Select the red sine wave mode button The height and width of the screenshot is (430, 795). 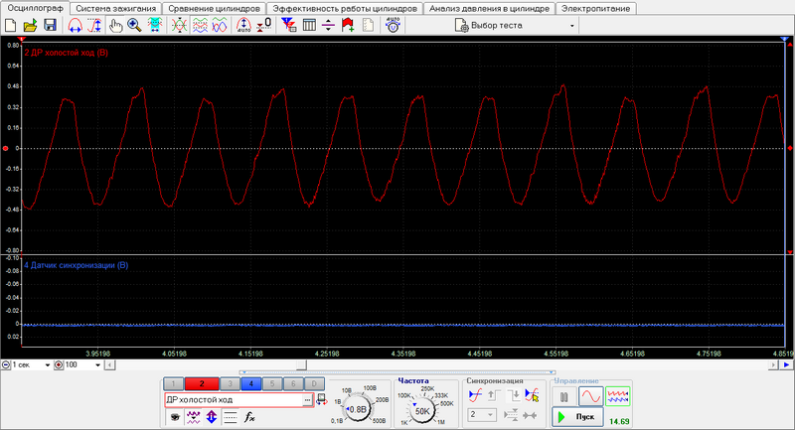click(x=590, y=396)
